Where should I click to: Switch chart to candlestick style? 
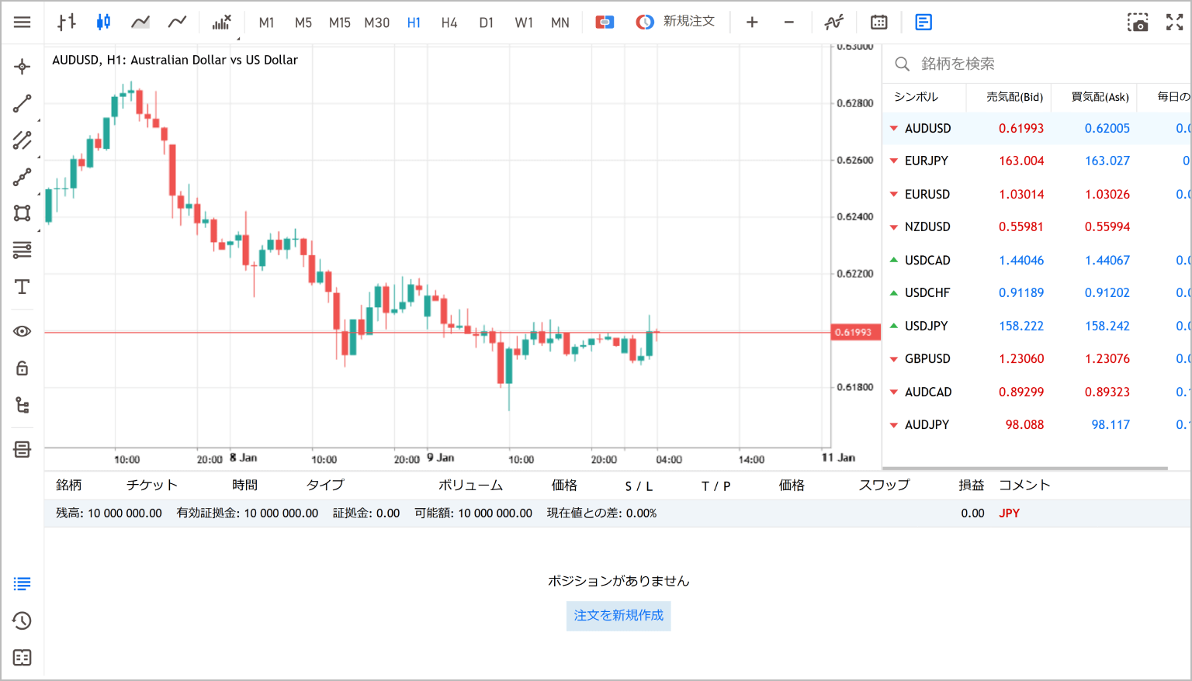pos(103,22)
